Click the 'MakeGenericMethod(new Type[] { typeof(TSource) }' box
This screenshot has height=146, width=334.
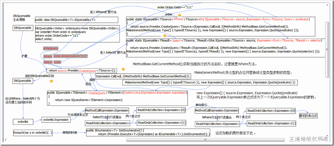click(x=210, y=82)
